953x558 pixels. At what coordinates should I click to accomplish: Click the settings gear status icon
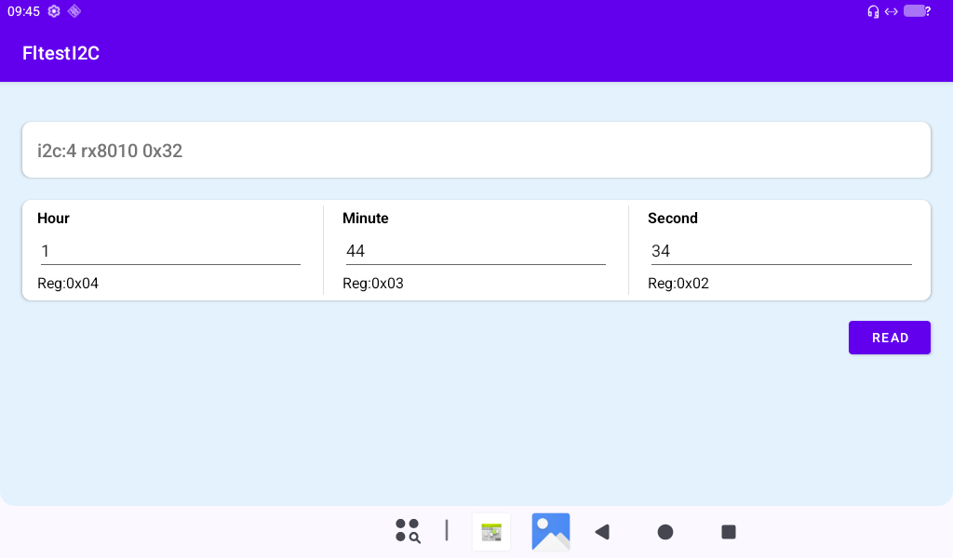54,11
